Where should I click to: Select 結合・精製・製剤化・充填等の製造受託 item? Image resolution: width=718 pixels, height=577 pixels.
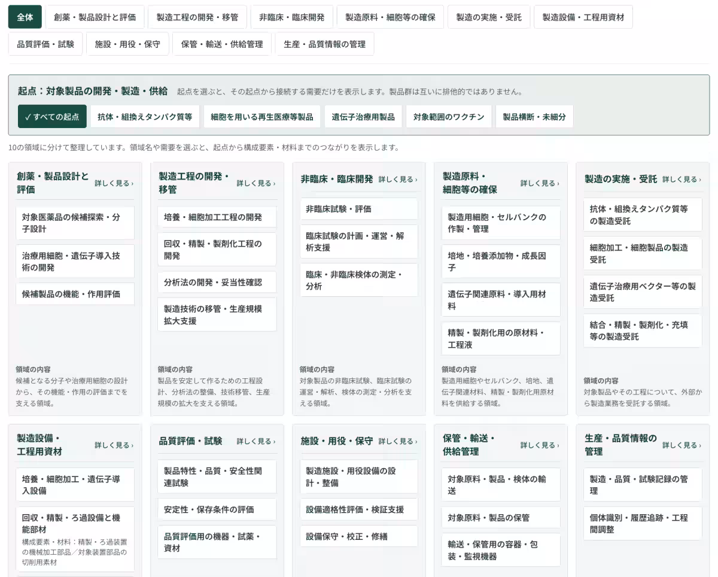tap(643, 330)
